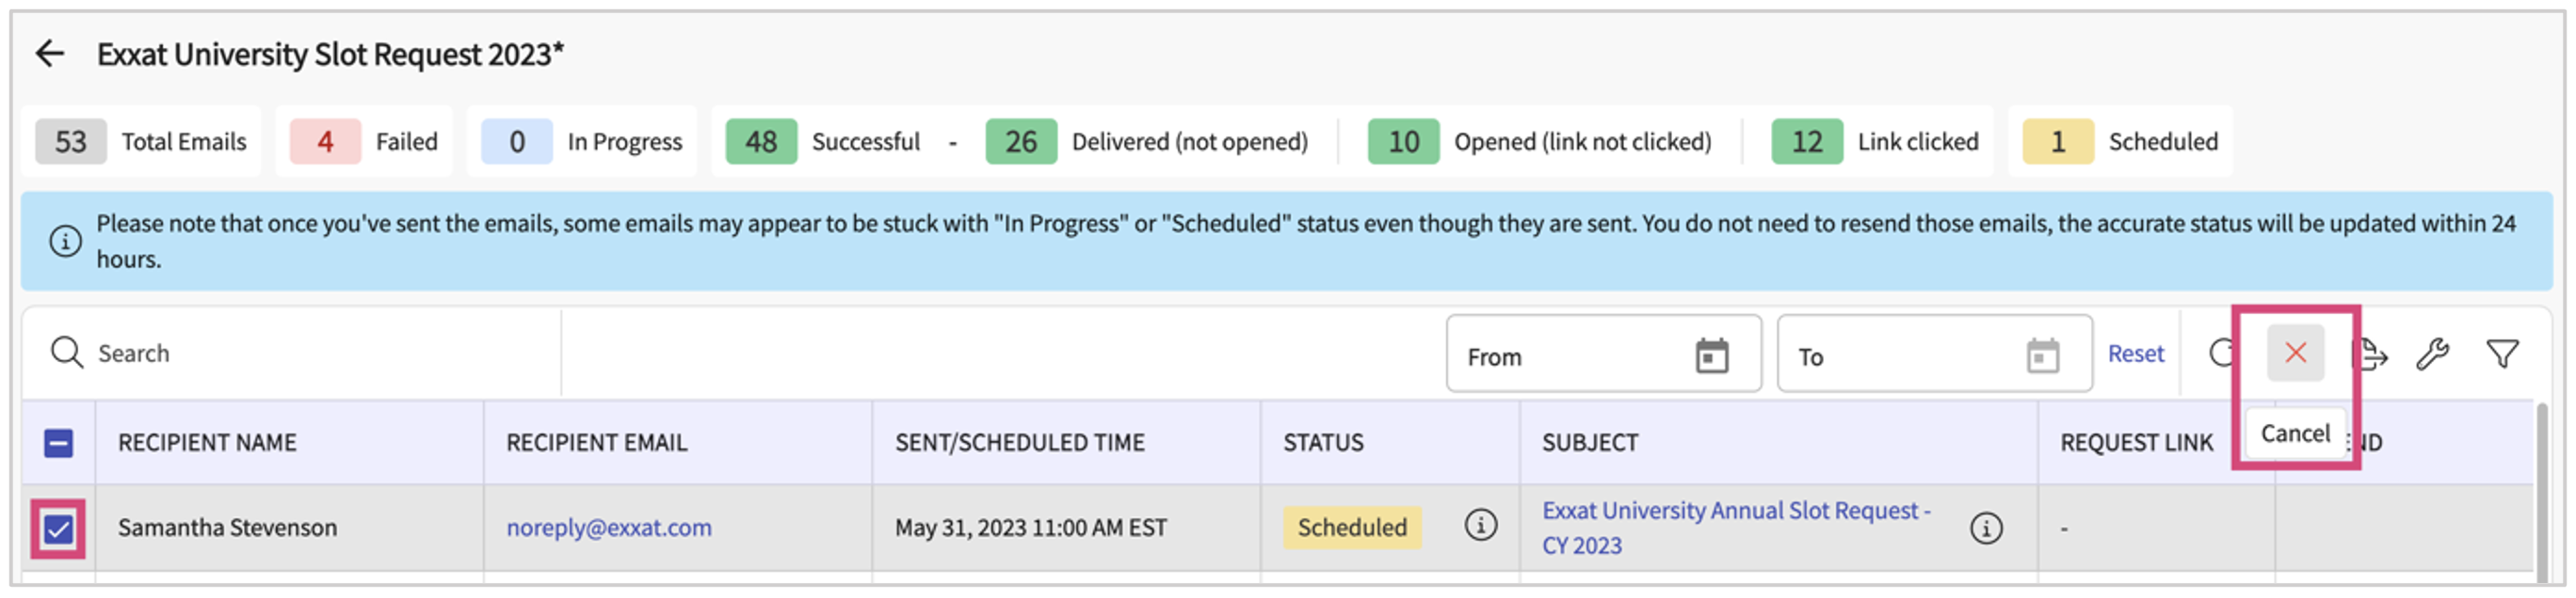The image size is (2576, 598).
Task: Click the export icon in the toolbar
Action: 2369,354
